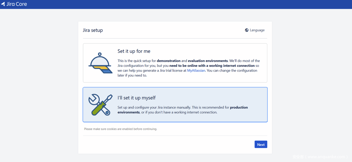The image size is (352, 162).
Task: Click the "Jira setup" page heading
Action: pos(93,30)
